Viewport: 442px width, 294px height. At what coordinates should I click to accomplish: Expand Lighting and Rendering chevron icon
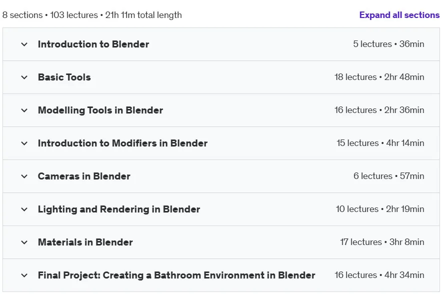(x=24, y=209)
